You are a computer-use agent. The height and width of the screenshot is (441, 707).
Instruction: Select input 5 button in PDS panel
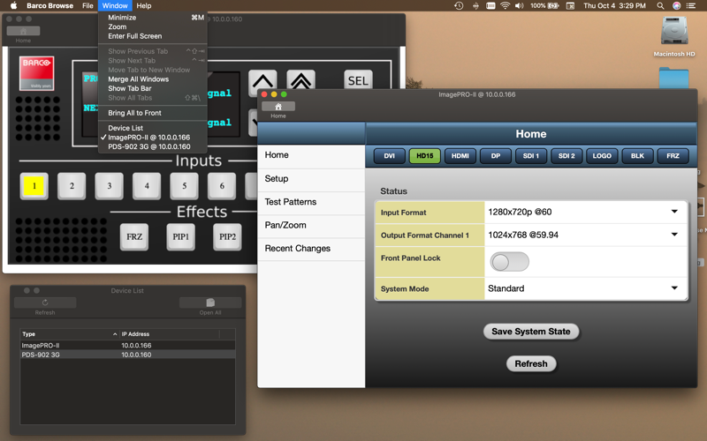(x=184, y=186)
